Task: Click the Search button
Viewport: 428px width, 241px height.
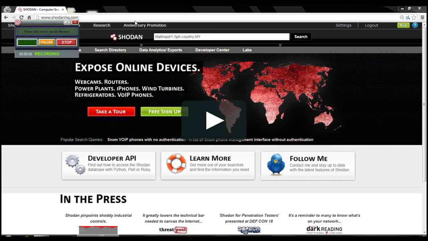Action: (301, 37)
